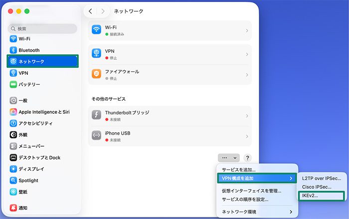Select L2TP over IPSec... in the submenu

(322, 179)
